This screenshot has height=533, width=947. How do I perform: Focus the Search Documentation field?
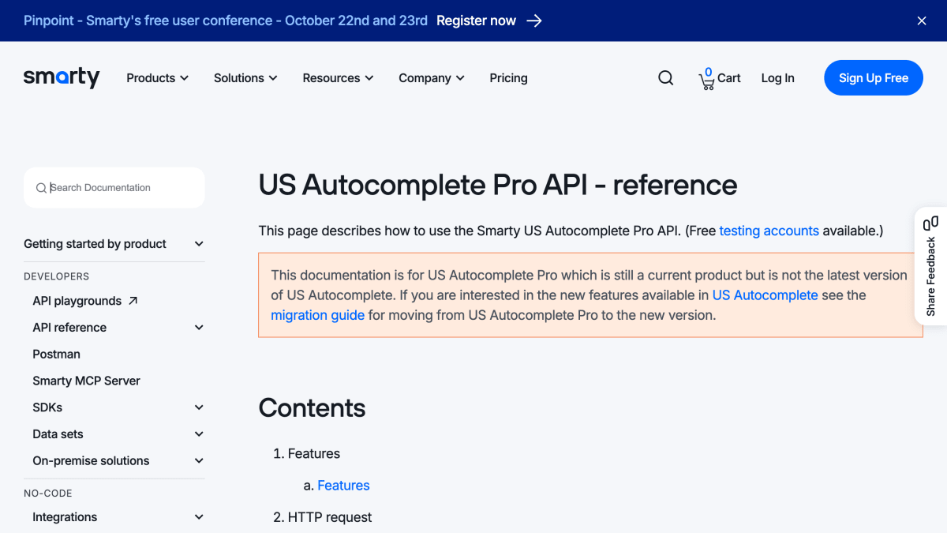click(114, 188)
